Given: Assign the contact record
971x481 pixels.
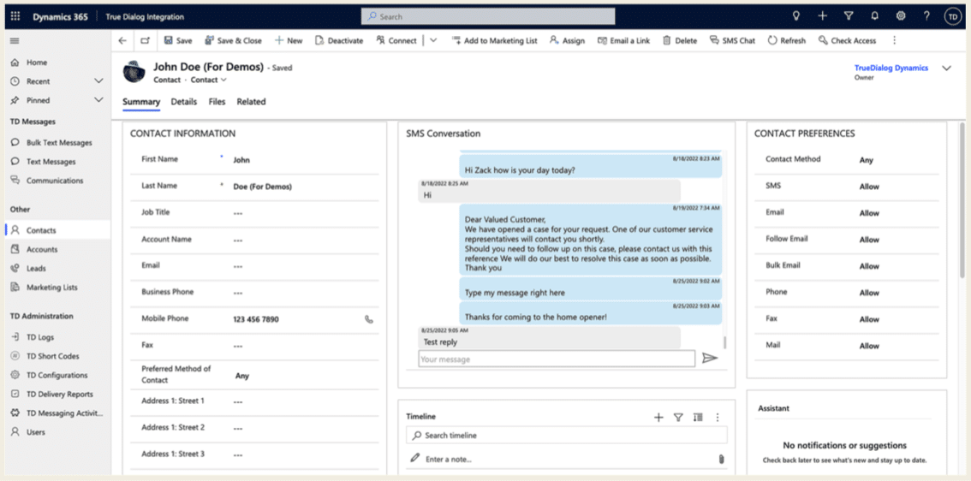Looking at the screenshot, I should (567, 41).
